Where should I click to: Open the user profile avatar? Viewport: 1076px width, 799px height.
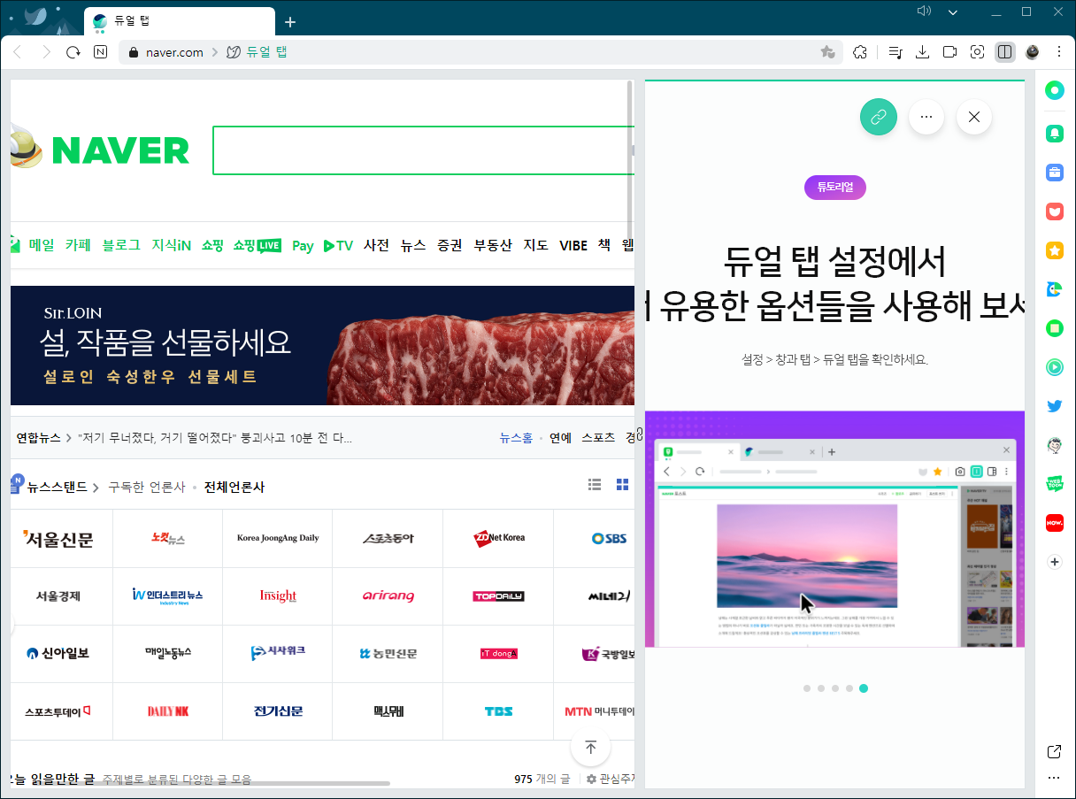tap(1032, 52)
